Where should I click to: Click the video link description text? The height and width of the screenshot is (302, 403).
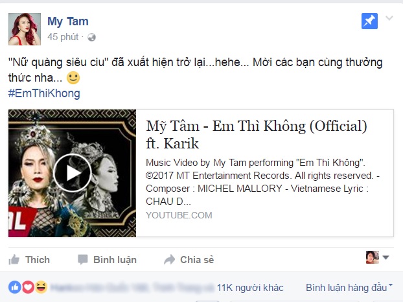pos(262,182)
